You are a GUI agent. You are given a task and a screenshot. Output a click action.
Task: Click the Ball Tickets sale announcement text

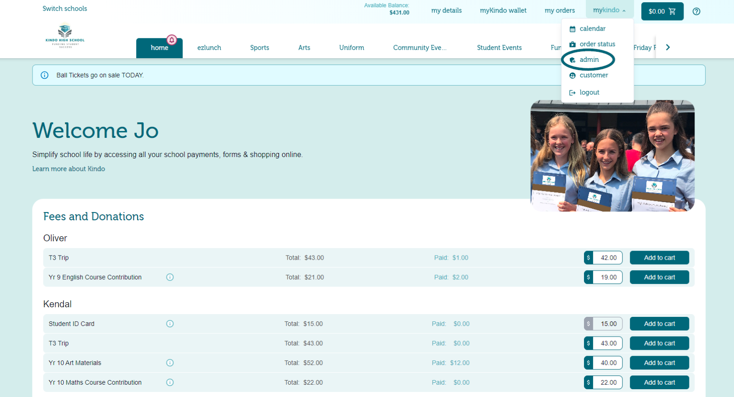pyautogui.click(x=100, y=75)
